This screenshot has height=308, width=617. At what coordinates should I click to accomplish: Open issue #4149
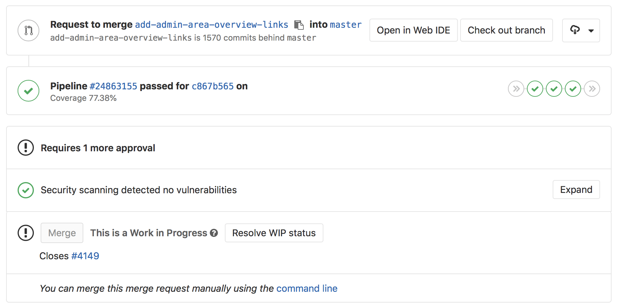tap(85, 256)
